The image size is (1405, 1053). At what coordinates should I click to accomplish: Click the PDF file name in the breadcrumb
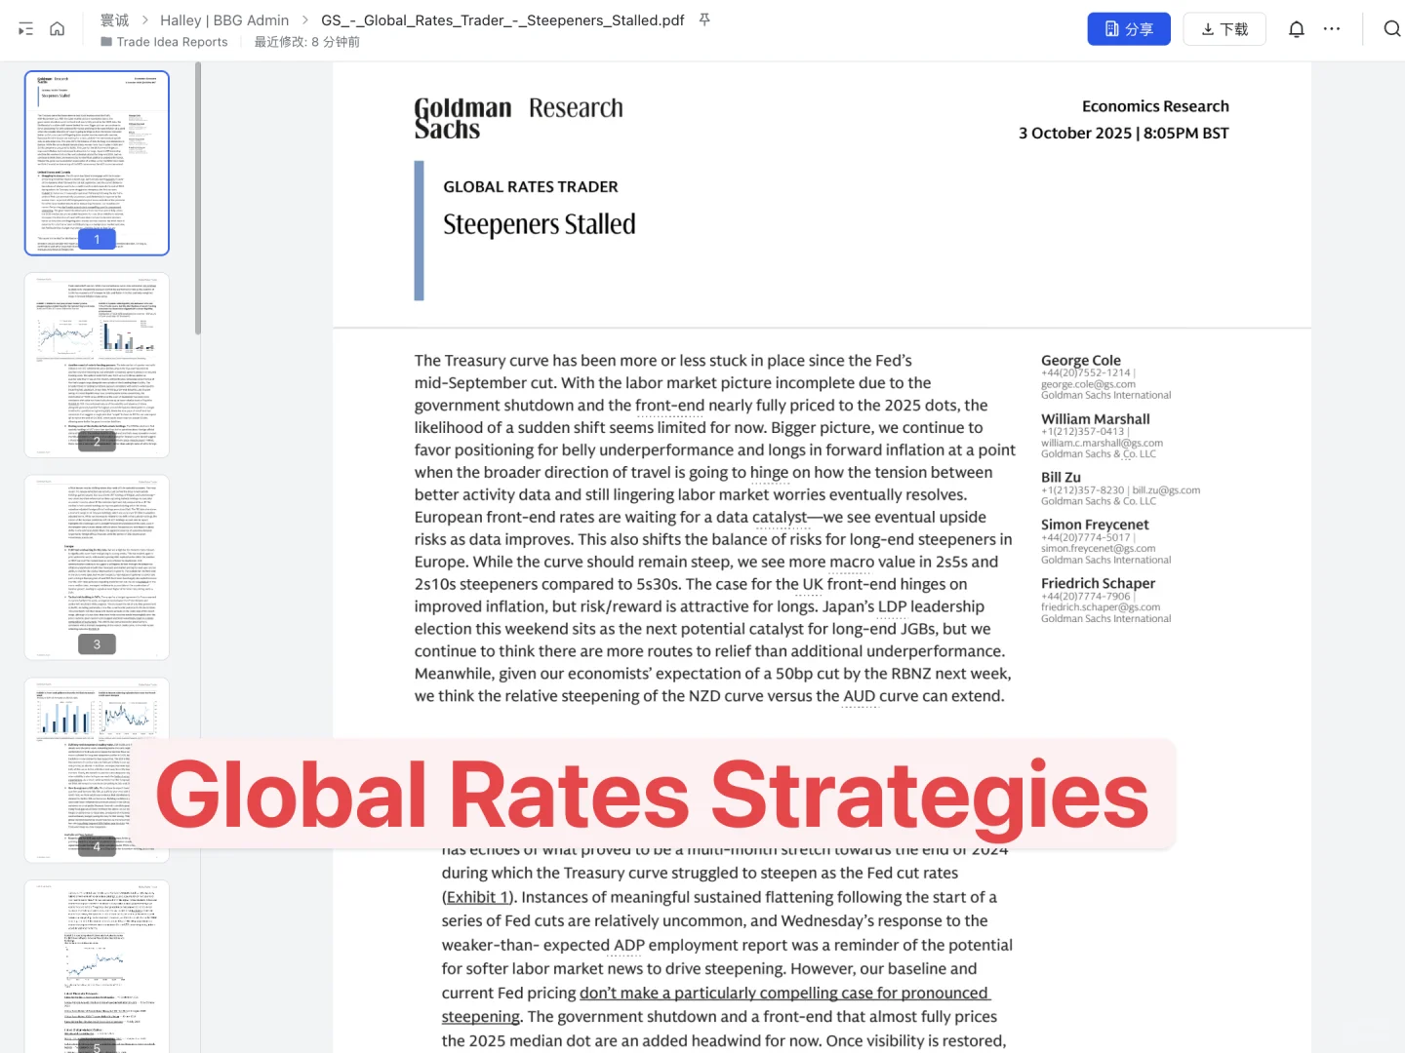coord(502,19)
